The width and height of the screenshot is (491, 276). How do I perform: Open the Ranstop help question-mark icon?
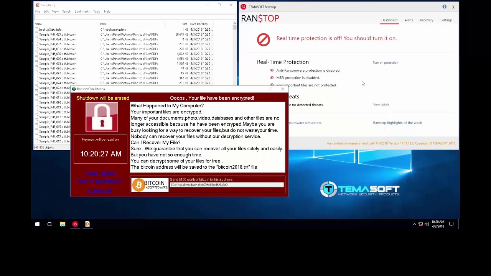444,7
